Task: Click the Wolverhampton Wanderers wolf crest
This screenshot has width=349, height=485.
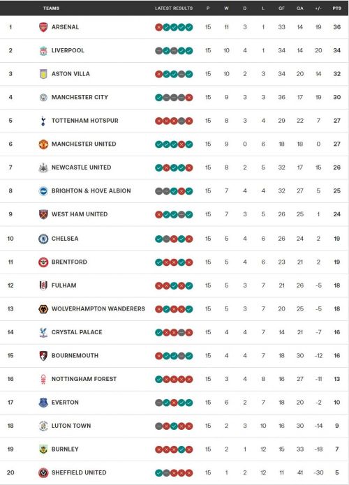Action: (x=43, y=309)
